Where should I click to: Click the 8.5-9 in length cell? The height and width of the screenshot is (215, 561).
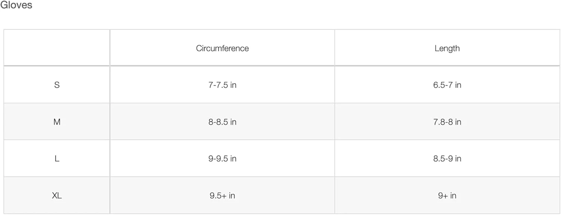pos(447,159)
